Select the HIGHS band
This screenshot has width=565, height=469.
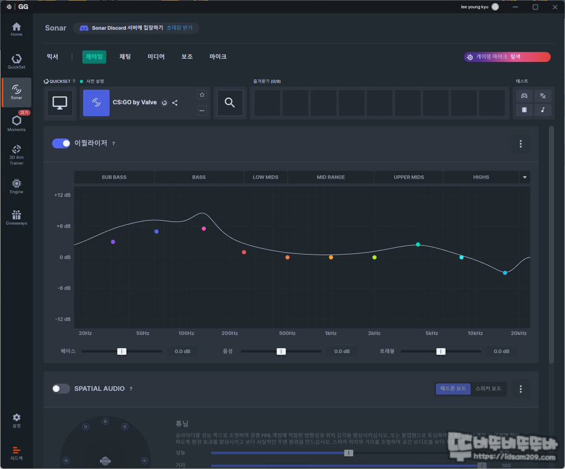[481, 177]
